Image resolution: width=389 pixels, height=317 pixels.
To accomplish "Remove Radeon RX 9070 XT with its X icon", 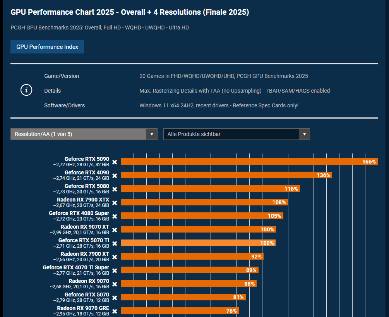I will (115, 230).
